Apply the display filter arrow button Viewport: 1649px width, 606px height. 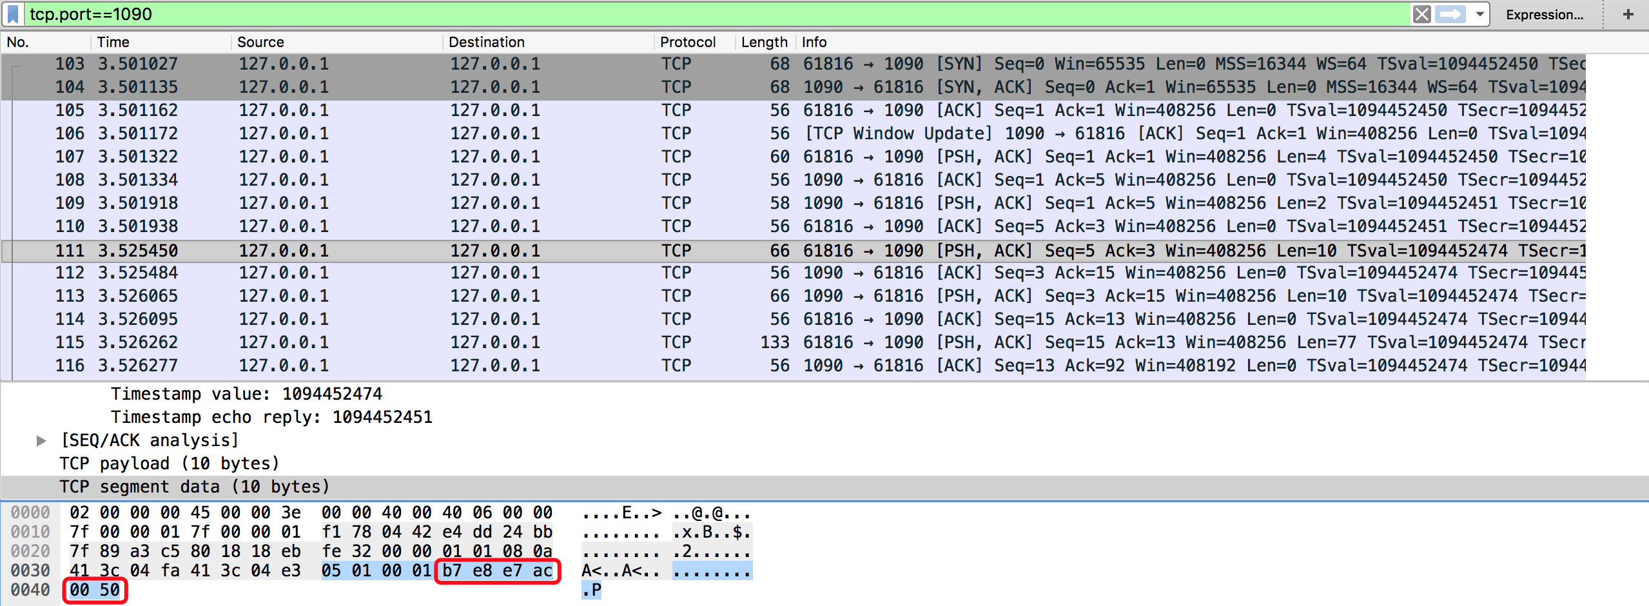click(x=1450, y=14)
